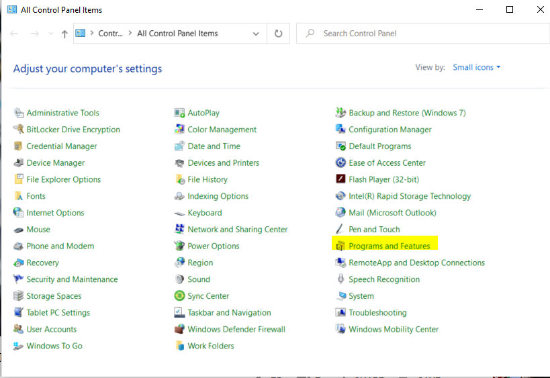Open the User Accounts link
The height and width of the screenshot is (378, 550).
tap(51, 330)
